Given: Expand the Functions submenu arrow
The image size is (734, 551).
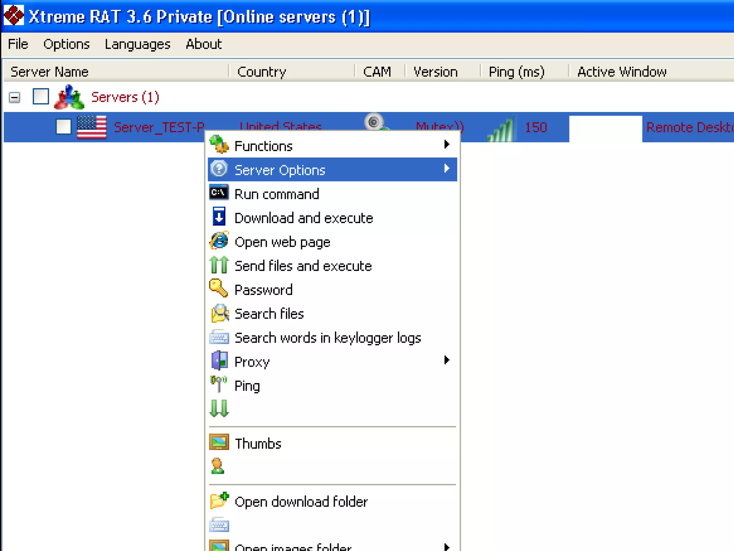Looking at the screenshot, I should coord(447,145).
